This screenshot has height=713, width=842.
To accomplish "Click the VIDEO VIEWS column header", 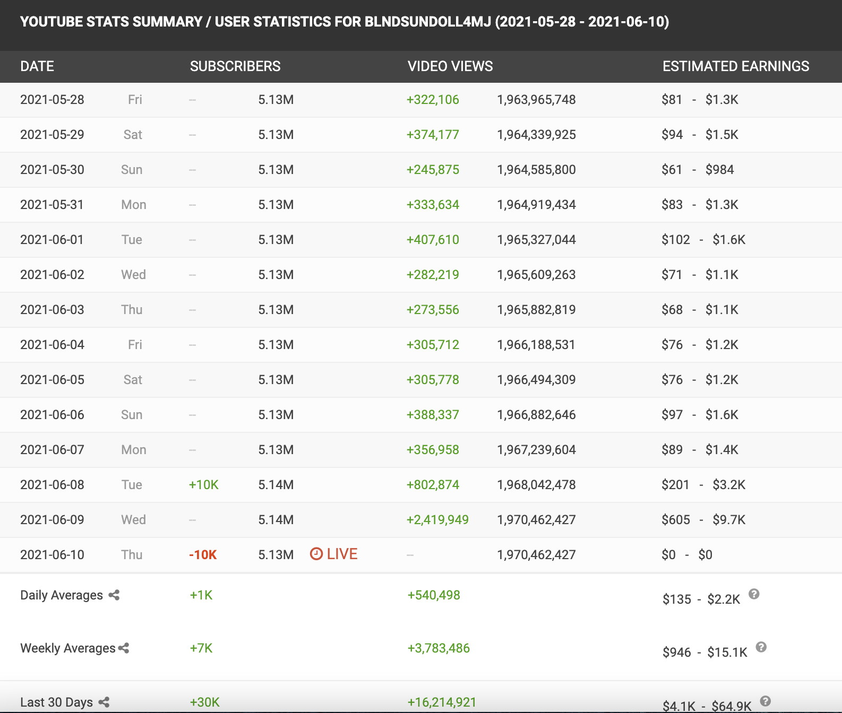I will click(x=450, y=66).
